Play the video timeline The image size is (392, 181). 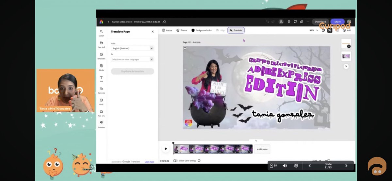tap(166, 149)
